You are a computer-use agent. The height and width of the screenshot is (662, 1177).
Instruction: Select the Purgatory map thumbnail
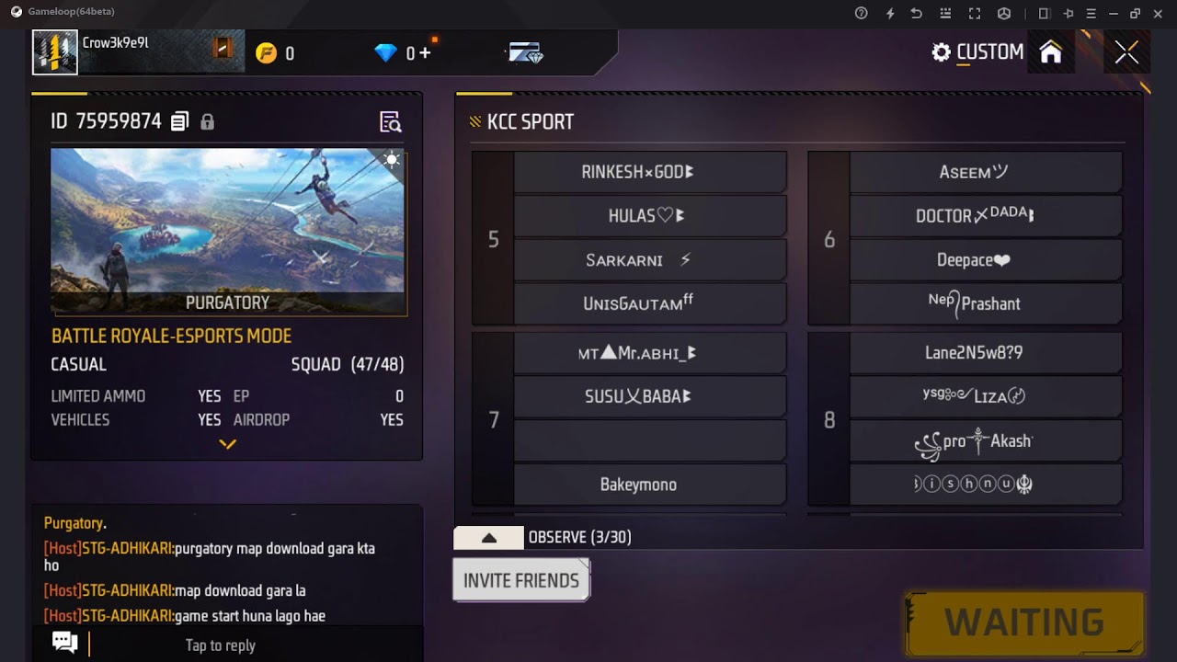[227, 232]
